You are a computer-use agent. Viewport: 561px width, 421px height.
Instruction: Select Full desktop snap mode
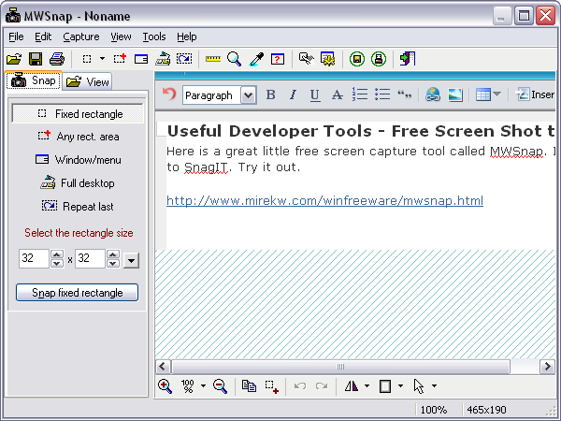(78, 183)
